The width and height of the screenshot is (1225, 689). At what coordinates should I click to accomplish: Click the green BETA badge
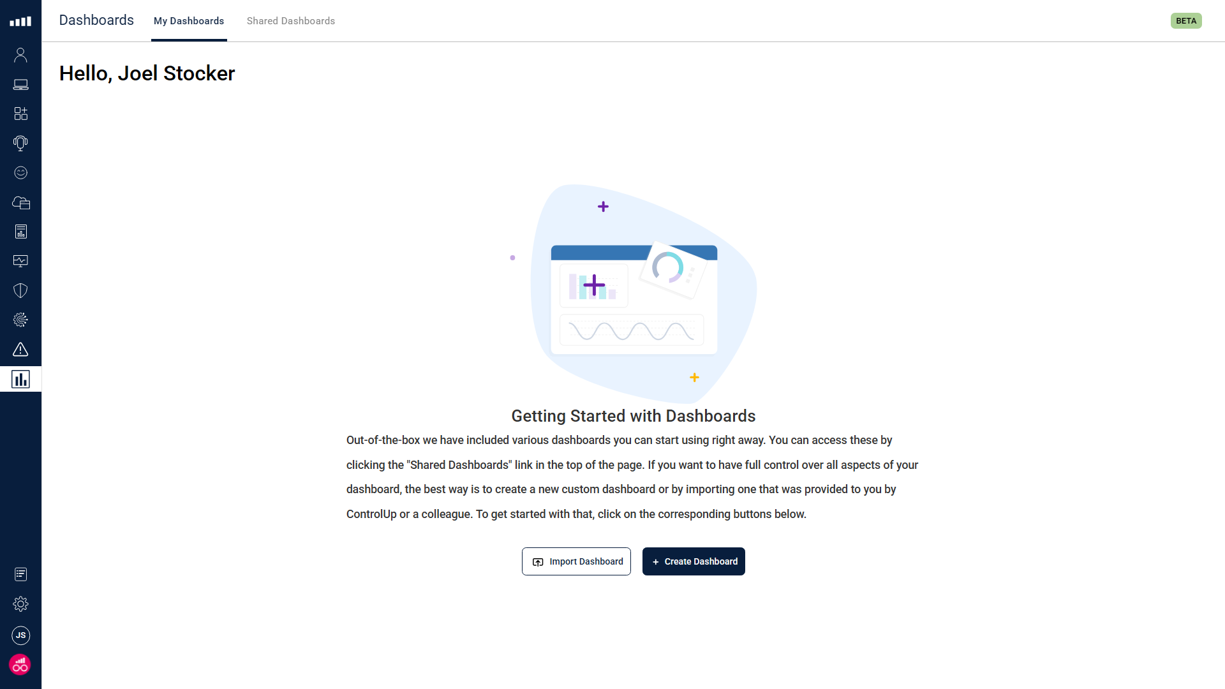coord(1186,21)
